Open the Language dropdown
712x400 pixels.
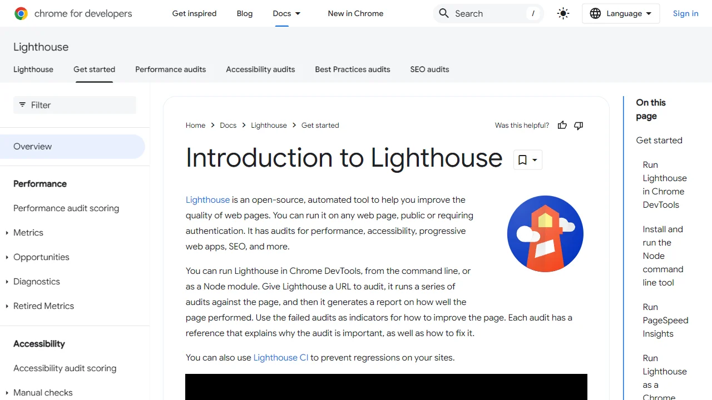621,13
